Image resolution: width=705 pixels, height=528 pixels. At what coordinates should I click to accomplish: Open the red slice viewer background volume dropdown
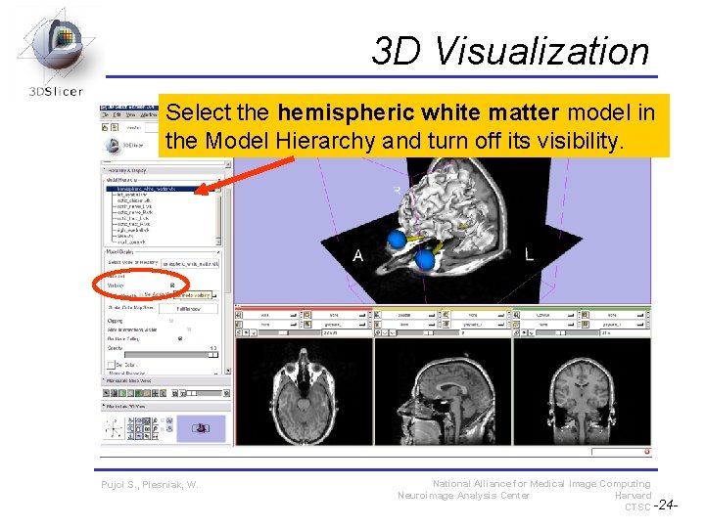[339, 325]
